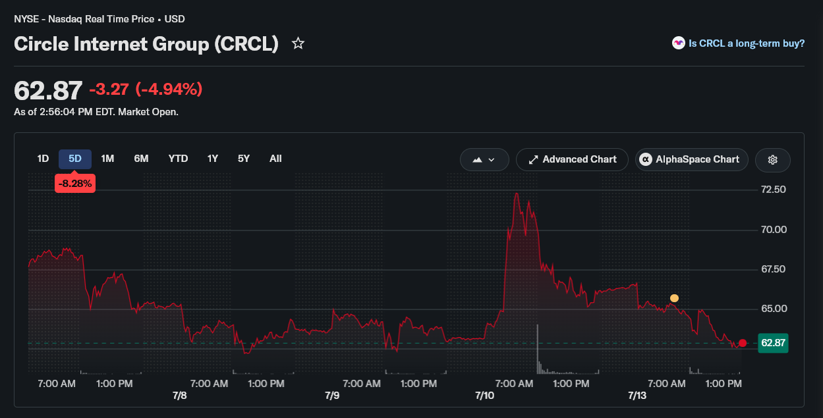The image size is (823, 418).
Task: Click the 72.50 y-axis label
Action: pos(774,190)
